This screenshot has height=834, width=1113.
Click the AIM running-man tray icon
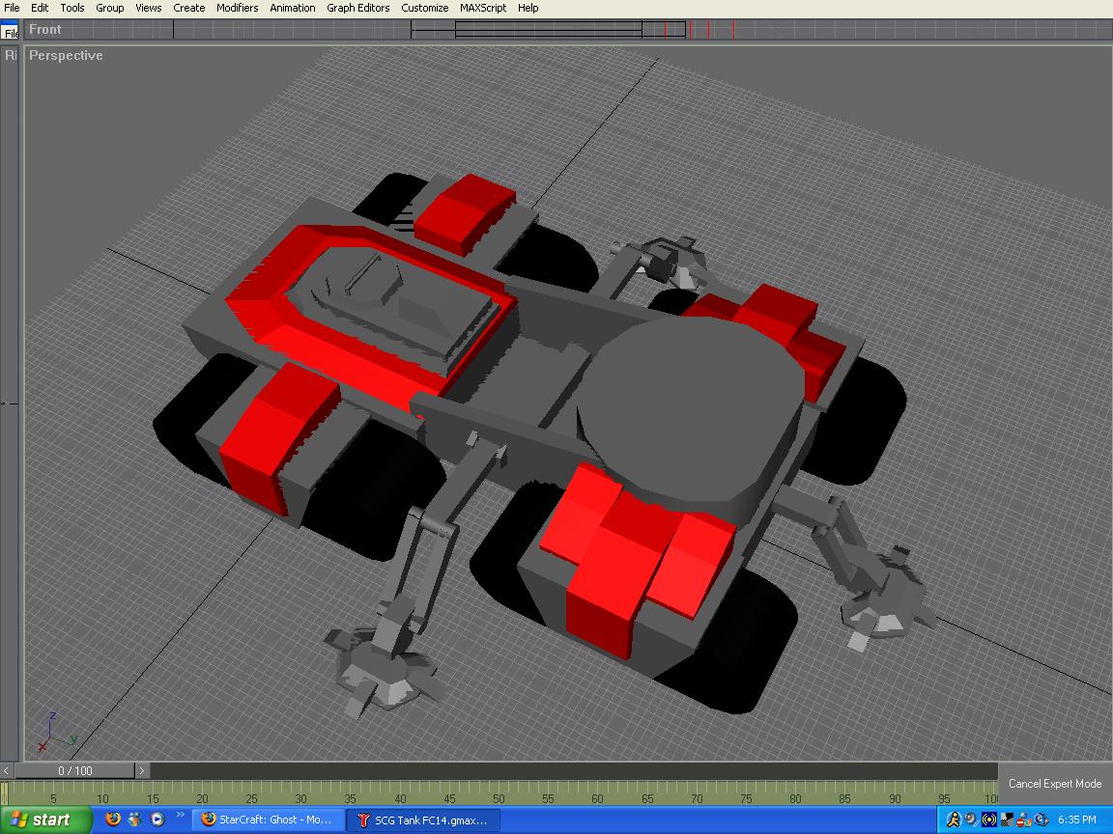tap(954, 820)
